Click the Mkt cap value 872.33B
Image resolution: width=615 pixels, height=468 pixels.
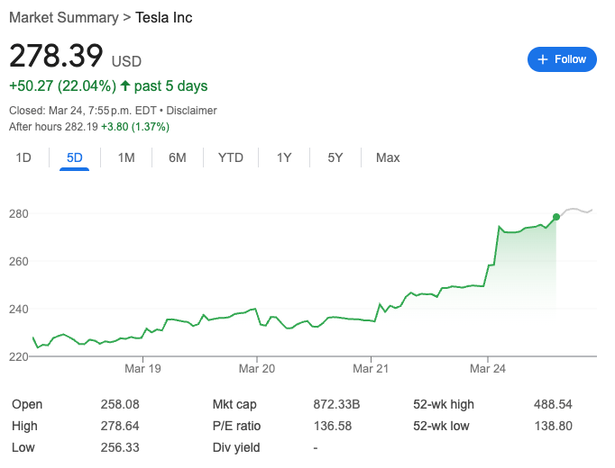click(336, 404)
